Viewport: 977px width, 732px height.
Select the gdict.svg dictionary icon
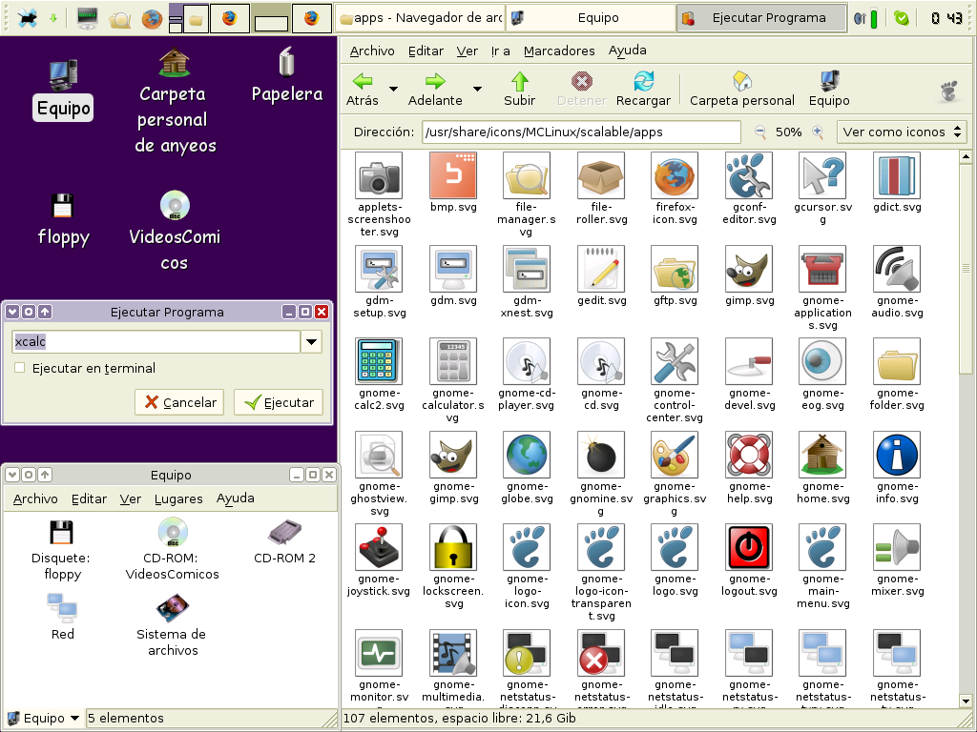pos(897,175)
